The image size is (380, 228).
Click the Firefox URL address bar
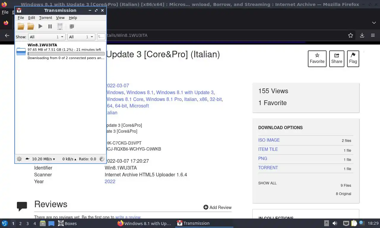click(225, 35)
